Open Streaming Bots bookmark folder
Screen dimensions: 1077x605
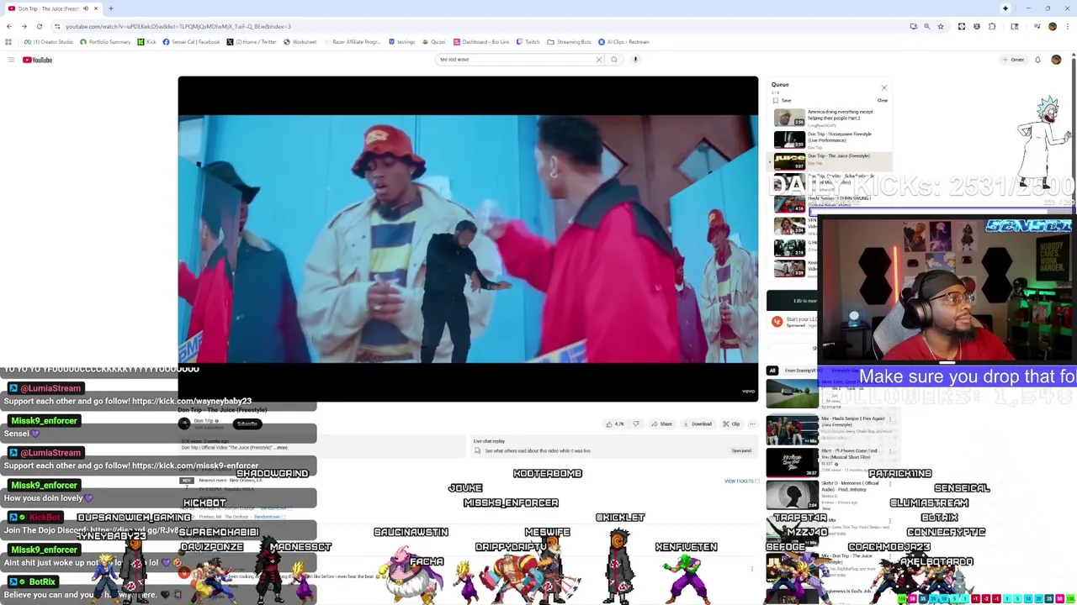(x=569, y=42)
